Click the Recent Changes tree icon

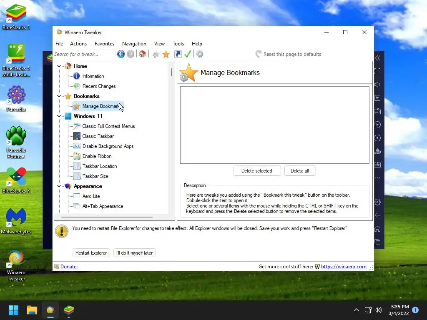77,86
